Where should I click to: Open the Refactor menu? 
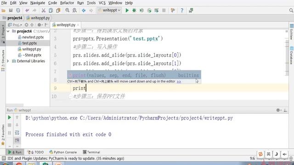click(67, 3)
